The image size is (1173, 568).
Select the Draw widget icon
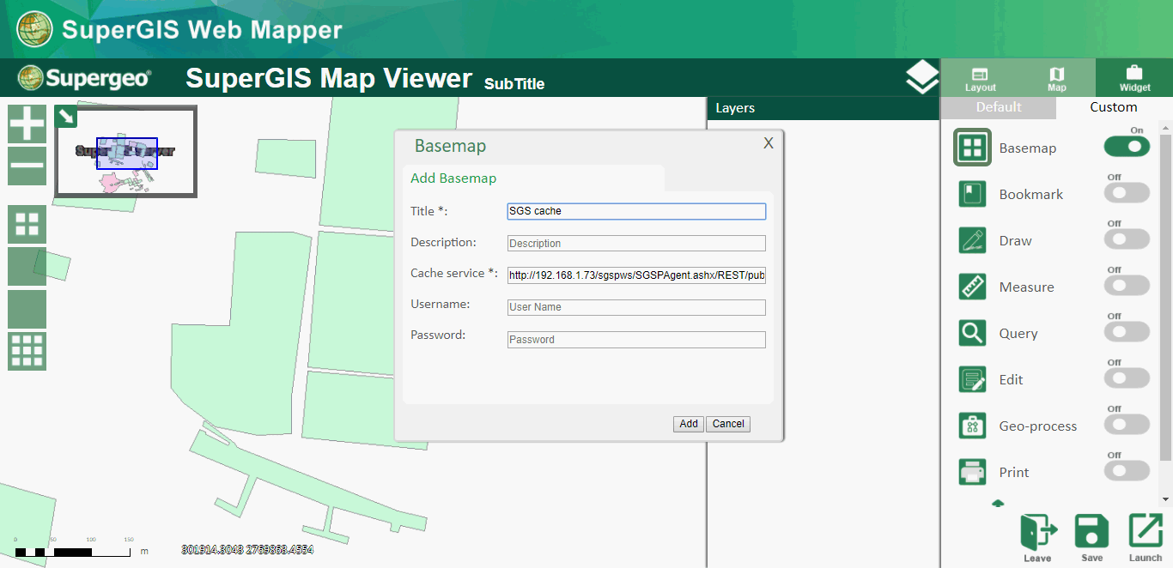pyautogui.click(x=972, y=240)
